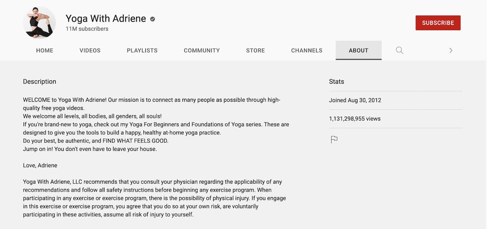Click the Yoga With Adriene channel name
This screenshot has height=229, width=487.
pyautogui.click(x=105, y=19)
